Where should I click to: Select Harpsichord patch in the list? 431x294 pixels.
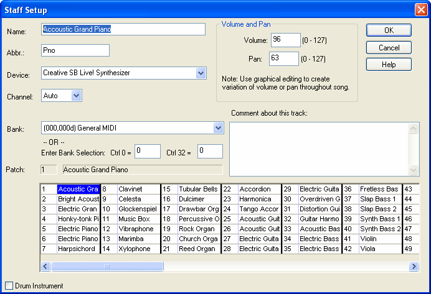[78, 249]
